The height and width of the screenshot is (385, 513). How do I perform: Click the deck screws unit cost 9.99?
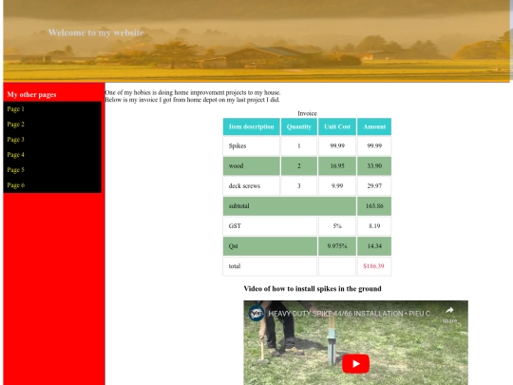[337, 186]
